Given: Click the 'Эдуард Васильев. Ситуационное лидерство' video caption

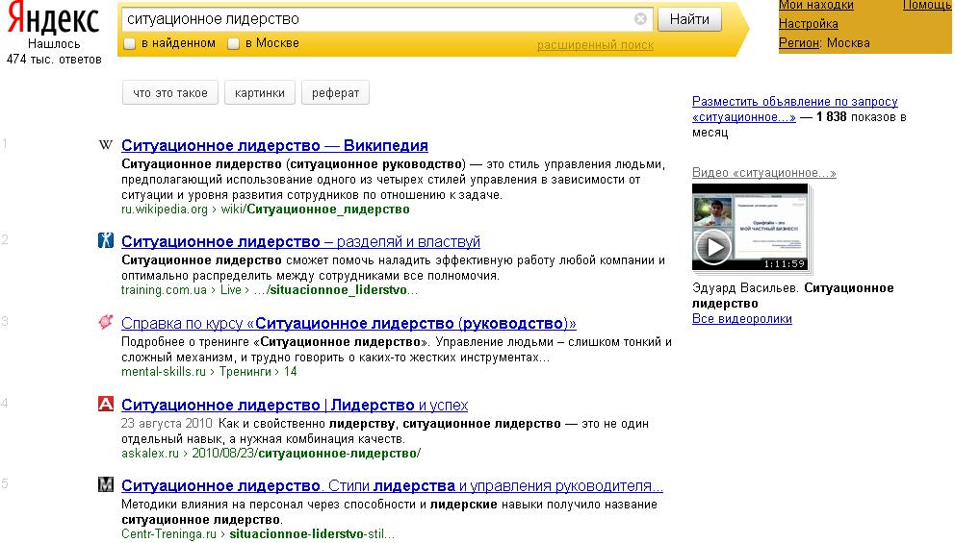Looking at the screenshot, I should (x=792, y=295).
